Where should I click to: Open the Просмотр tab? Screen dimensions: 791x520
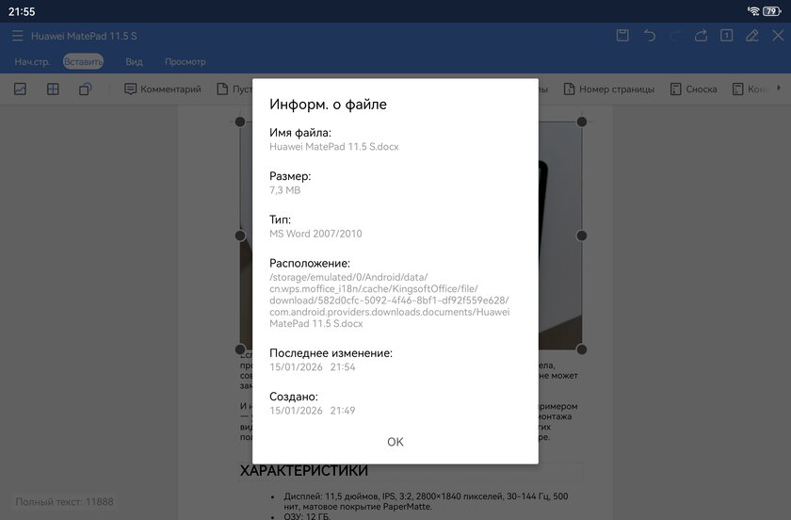[x=186, y=61]
